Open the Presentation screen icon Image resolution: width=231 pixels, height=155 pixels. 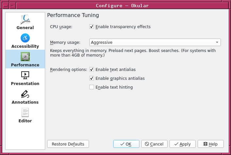pyautogui.click(x=25, y=75)
